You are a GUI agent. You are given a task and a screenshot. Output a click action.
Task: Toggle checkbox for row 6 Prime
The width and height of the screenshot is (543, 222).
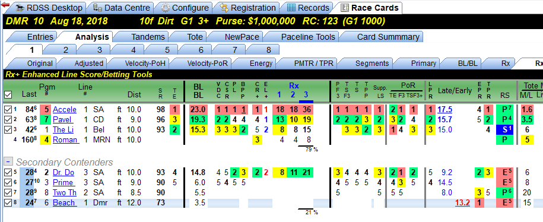click(7, 182)
